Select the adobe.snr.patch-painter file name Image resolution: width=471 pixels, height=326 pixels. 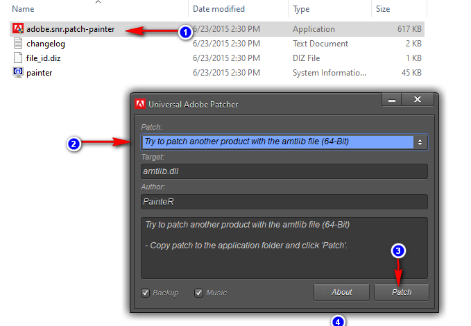coord(71,29)
